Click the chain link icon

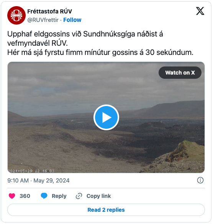(79, 196)
